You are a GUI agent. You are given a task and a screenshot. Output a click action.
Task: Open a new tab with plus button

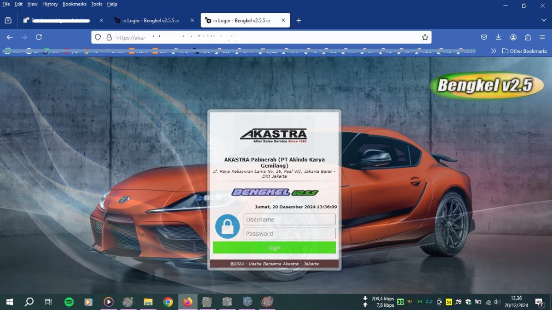point(299,21)
